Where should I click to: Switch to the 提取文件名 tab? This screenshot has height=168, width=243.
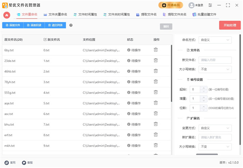pyautogui.click(x=146, y=14)
